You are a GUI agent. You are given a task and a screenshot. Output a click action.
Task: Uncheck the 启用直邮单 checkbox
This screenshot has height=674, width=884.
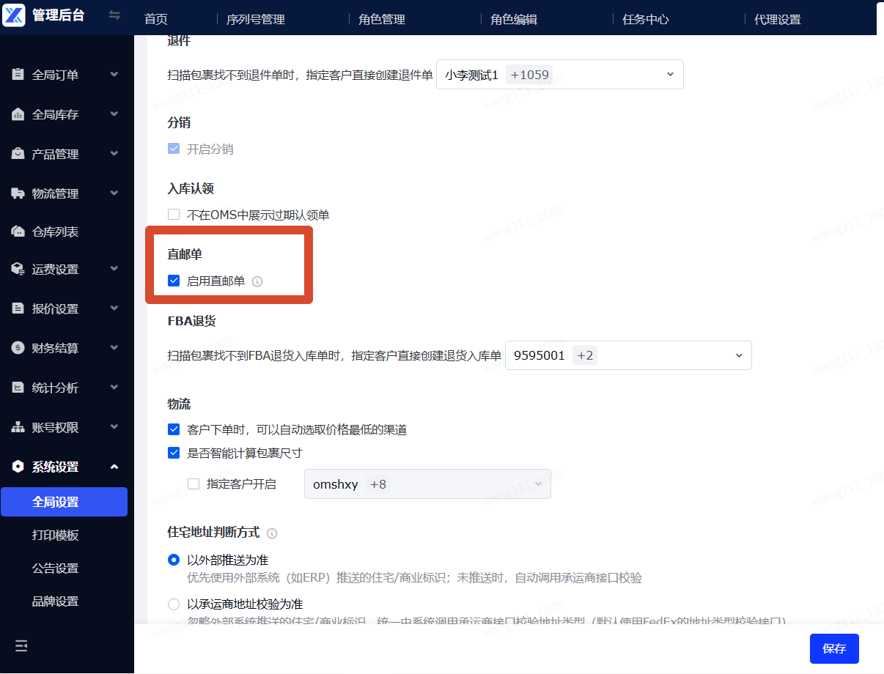click(x=174, y=281)
